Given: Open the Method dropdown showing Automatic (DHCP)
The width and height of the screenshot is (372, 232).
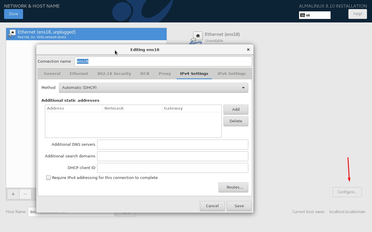Looking at the screenshot, I should pos(153,88).
